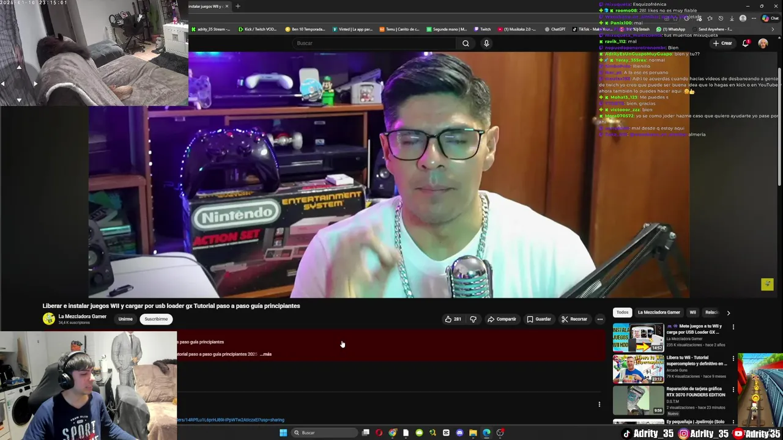Open the more actions menu beside Recortar
Screen dimensions: 783x440
point(600,319)
